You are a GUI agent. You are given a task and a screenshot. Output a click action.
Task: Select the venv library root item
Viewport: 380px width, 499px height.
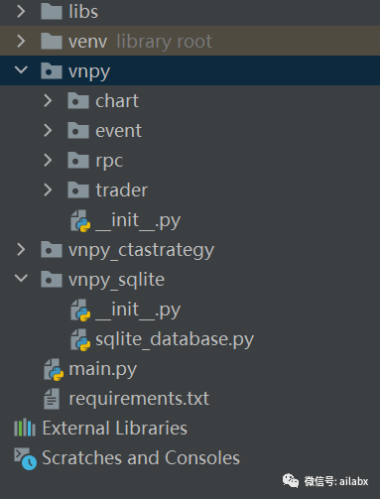click(x=190, y=41)
